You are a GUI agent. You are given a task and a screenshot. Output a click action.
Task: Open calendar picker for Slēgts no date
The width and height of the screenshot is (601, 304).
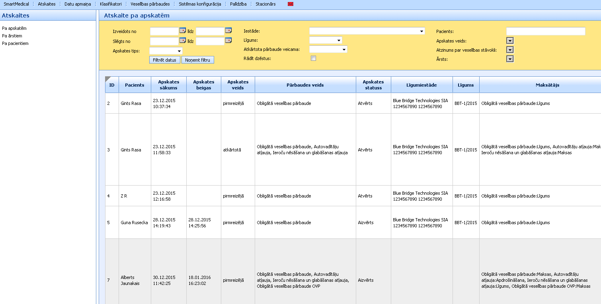[183, 41]
